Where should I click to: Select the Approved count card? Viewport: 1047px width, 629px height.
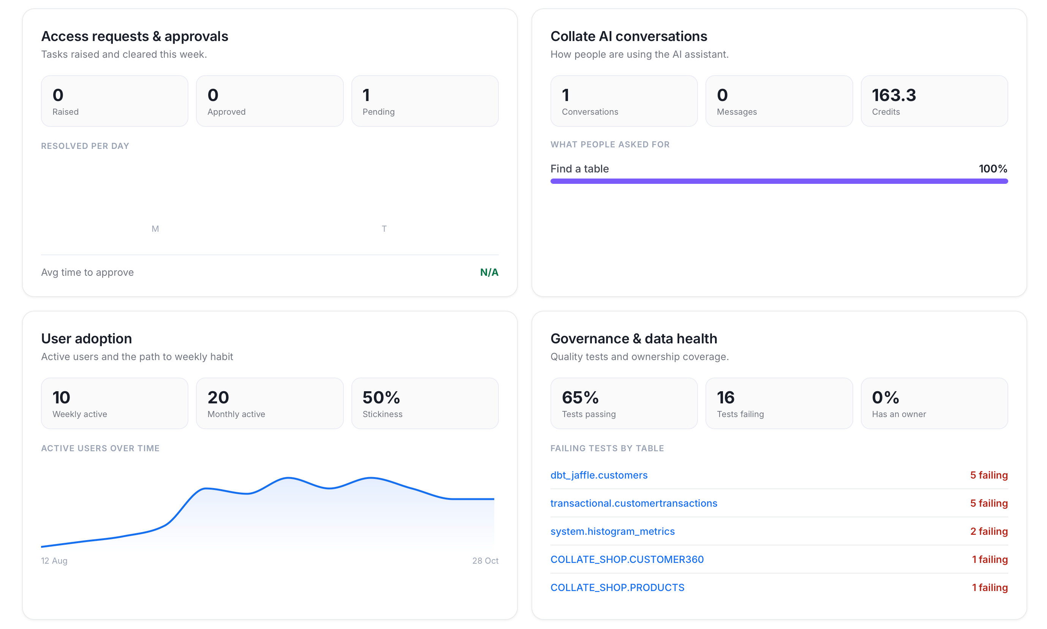pyautogui.click(x=270, y=101)
